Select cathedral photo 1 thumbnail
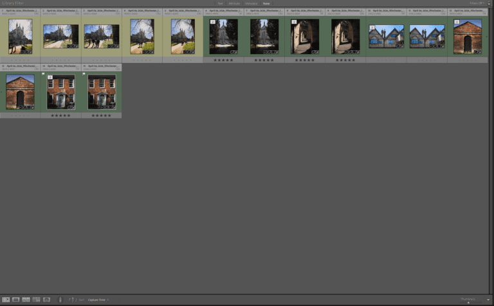The height and width of the screenshot is (306, 494). 21,37
